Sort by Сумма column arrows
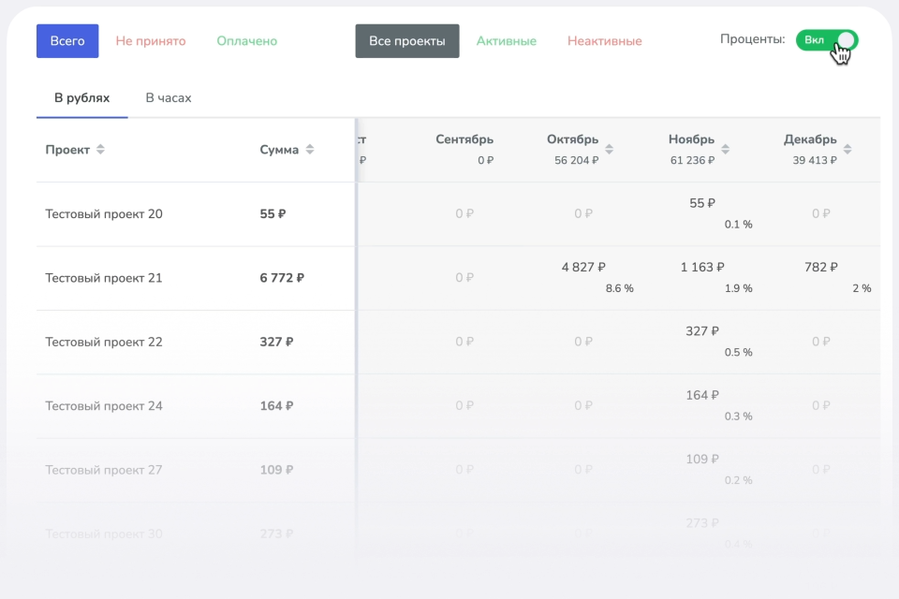This screenshot has height=599, width=899. tap(310, 150)
